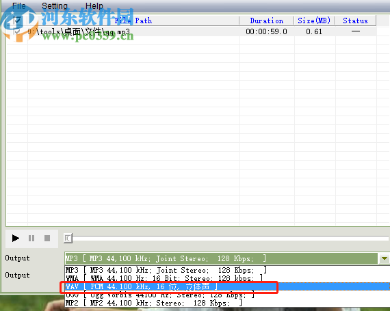The height and width of the screenshot is (311, 390).
Task: Toggle the select-all checkbox in the list header
Action: (x=17, y=21)
